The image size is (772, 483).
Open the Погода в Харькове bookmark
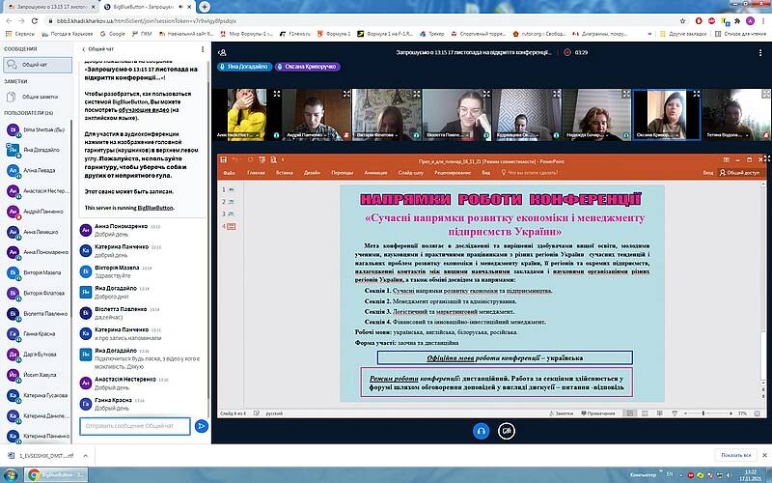(67, 34)
